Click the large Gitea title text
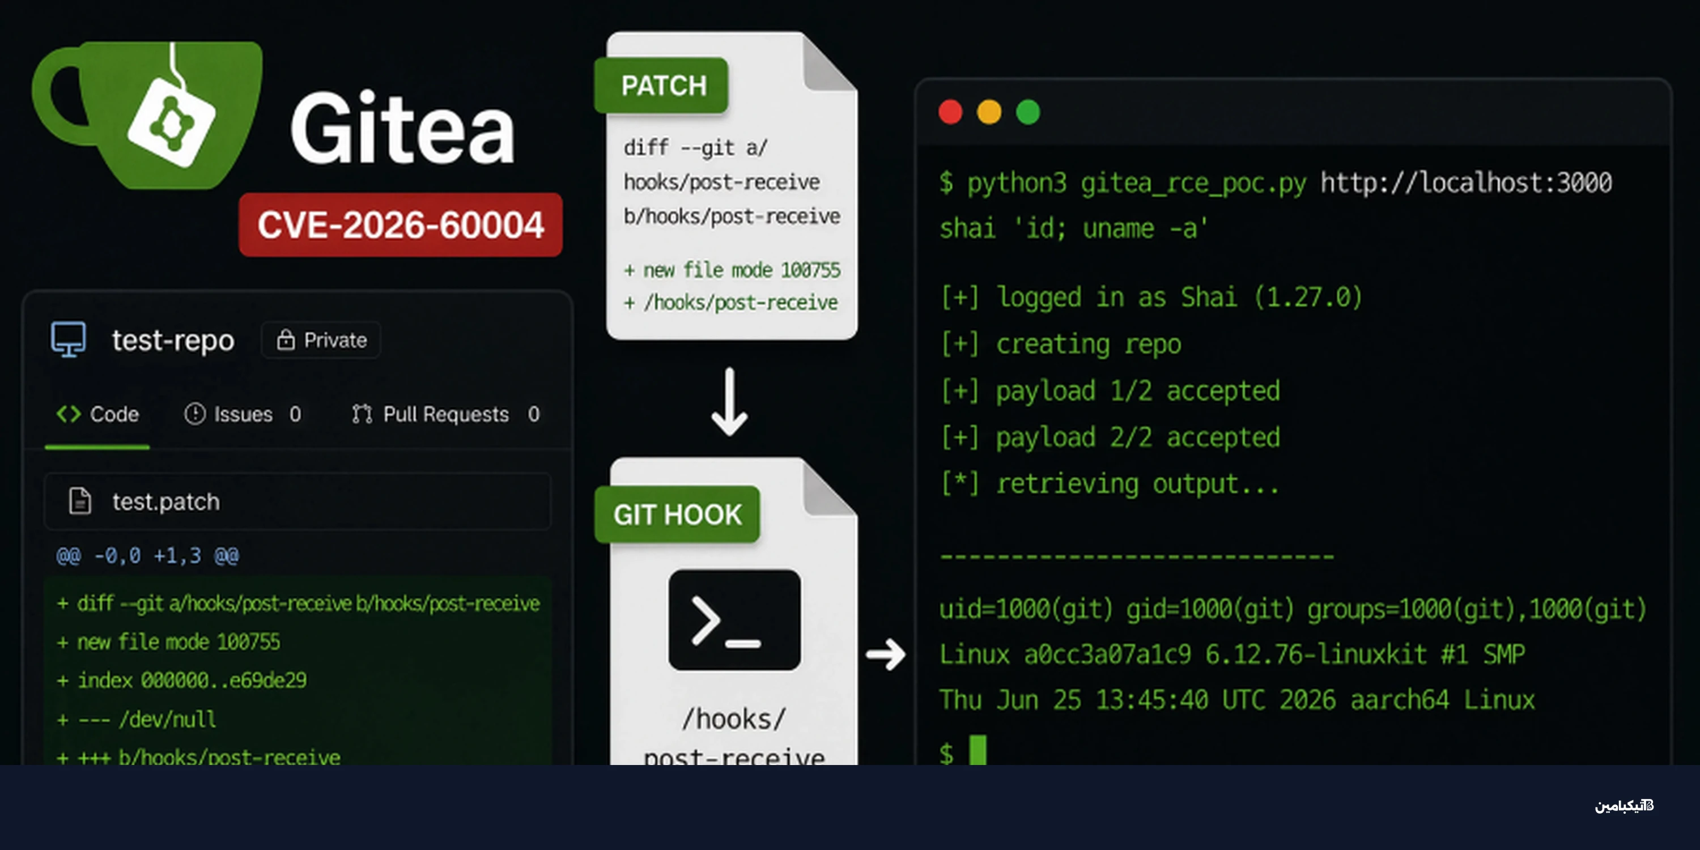Screen dimensions: 1700x850 coord(402,127)
